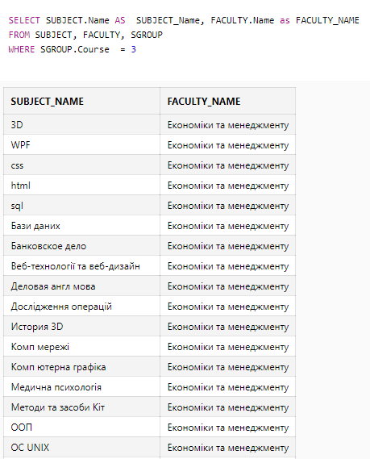Click the sql subject cell
Viewport: 370px width, 459px height.
(81, 206)
